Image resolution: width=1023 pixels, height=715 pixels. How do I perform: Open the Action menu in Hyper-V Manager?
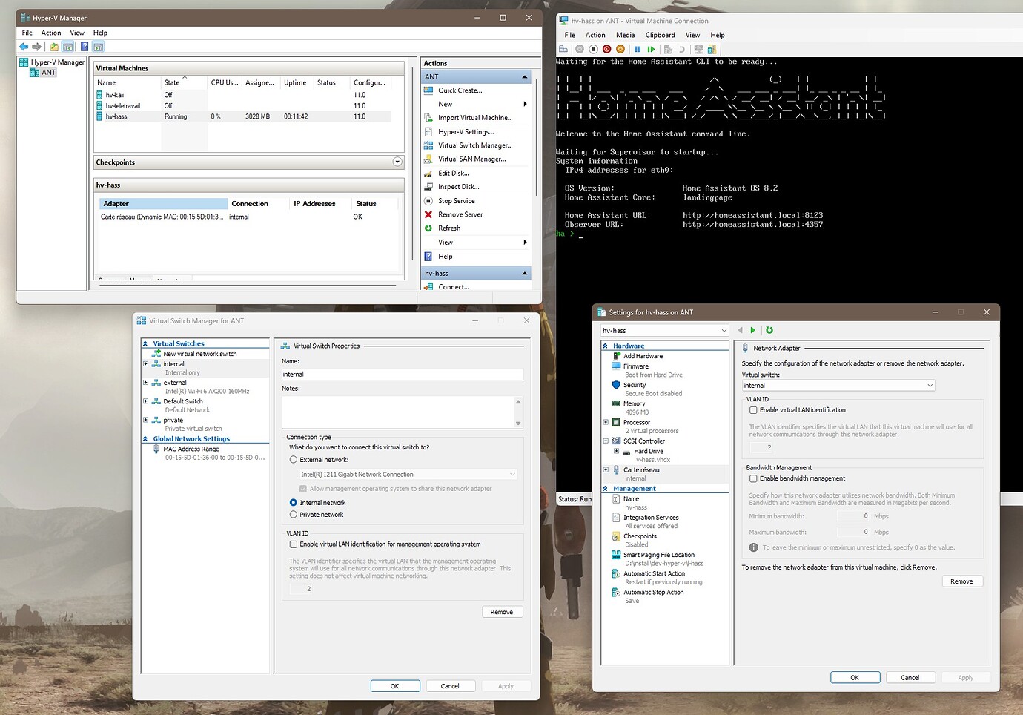(50, 33)
